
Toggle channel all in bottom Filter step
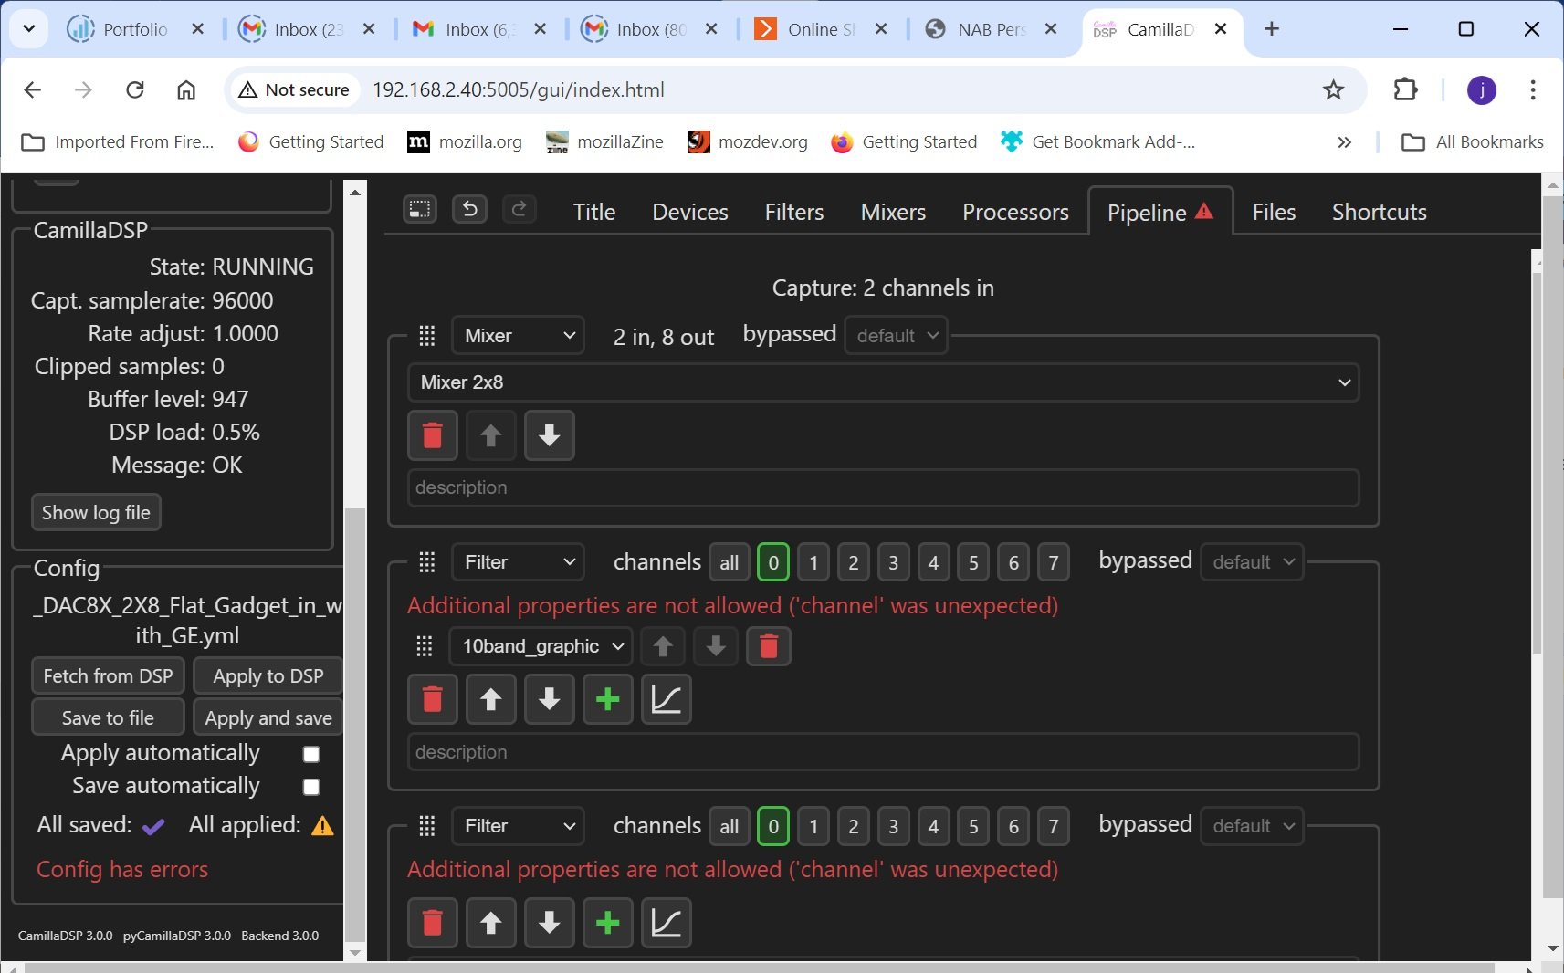coord(729,826)
